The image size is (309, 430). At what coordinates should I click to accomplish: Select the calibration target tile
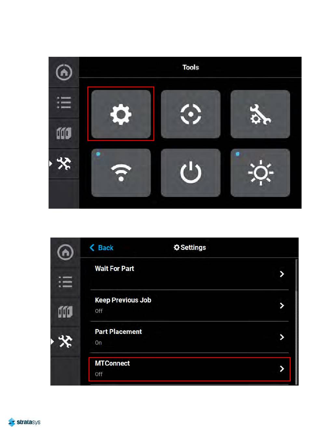[x=191, y=114]
